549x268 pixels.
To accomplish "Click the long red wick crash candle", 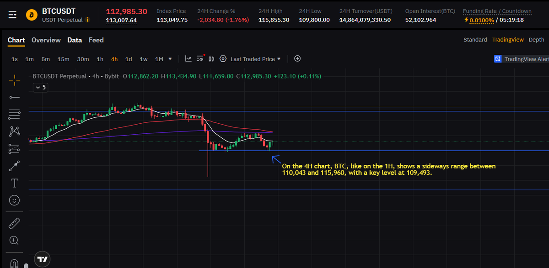I will [x=208, y=153].
